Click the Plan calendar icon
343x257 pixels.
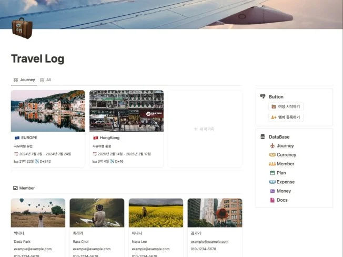coord(272,173)
